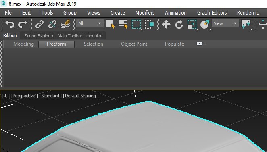Screen dimensions: 267x152
Task: Open Select by Name list icon
Action: [123, 24]
